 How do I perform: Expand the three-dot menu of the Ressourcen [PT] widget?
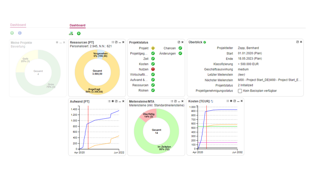120,42
